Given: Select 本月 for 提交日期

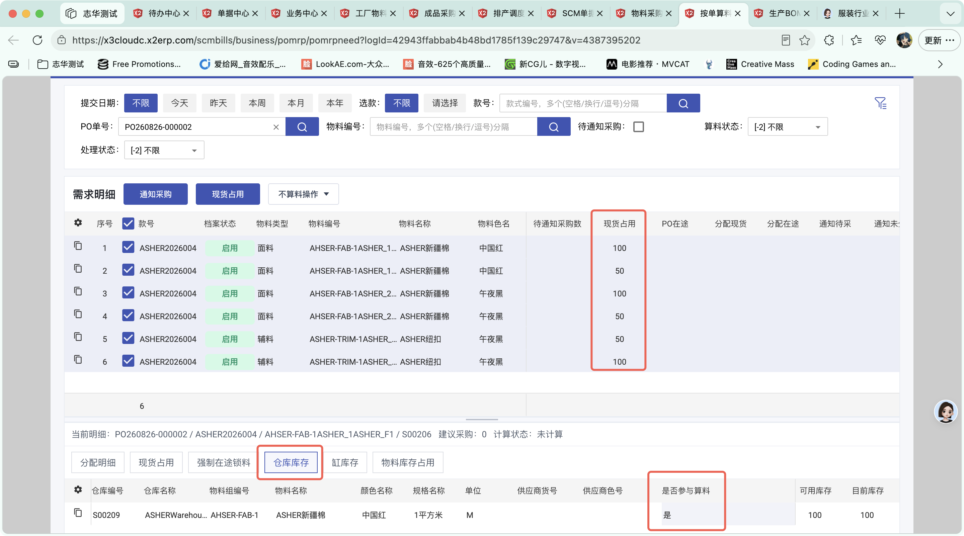Looking at the screenshot, I should pos(296,103).
